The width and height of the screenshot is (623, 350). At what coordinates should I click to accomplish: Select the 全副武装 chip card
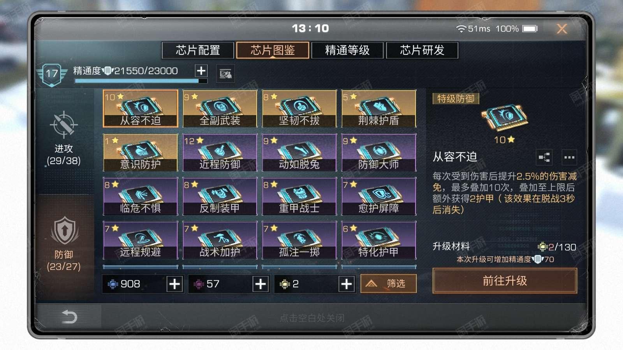[220, 108]
